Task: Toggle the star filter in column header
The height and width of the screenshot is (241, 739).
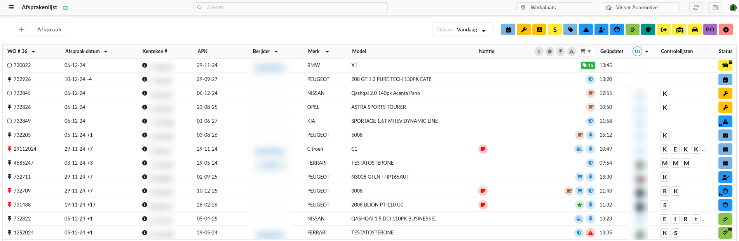Action: (549, 52)
